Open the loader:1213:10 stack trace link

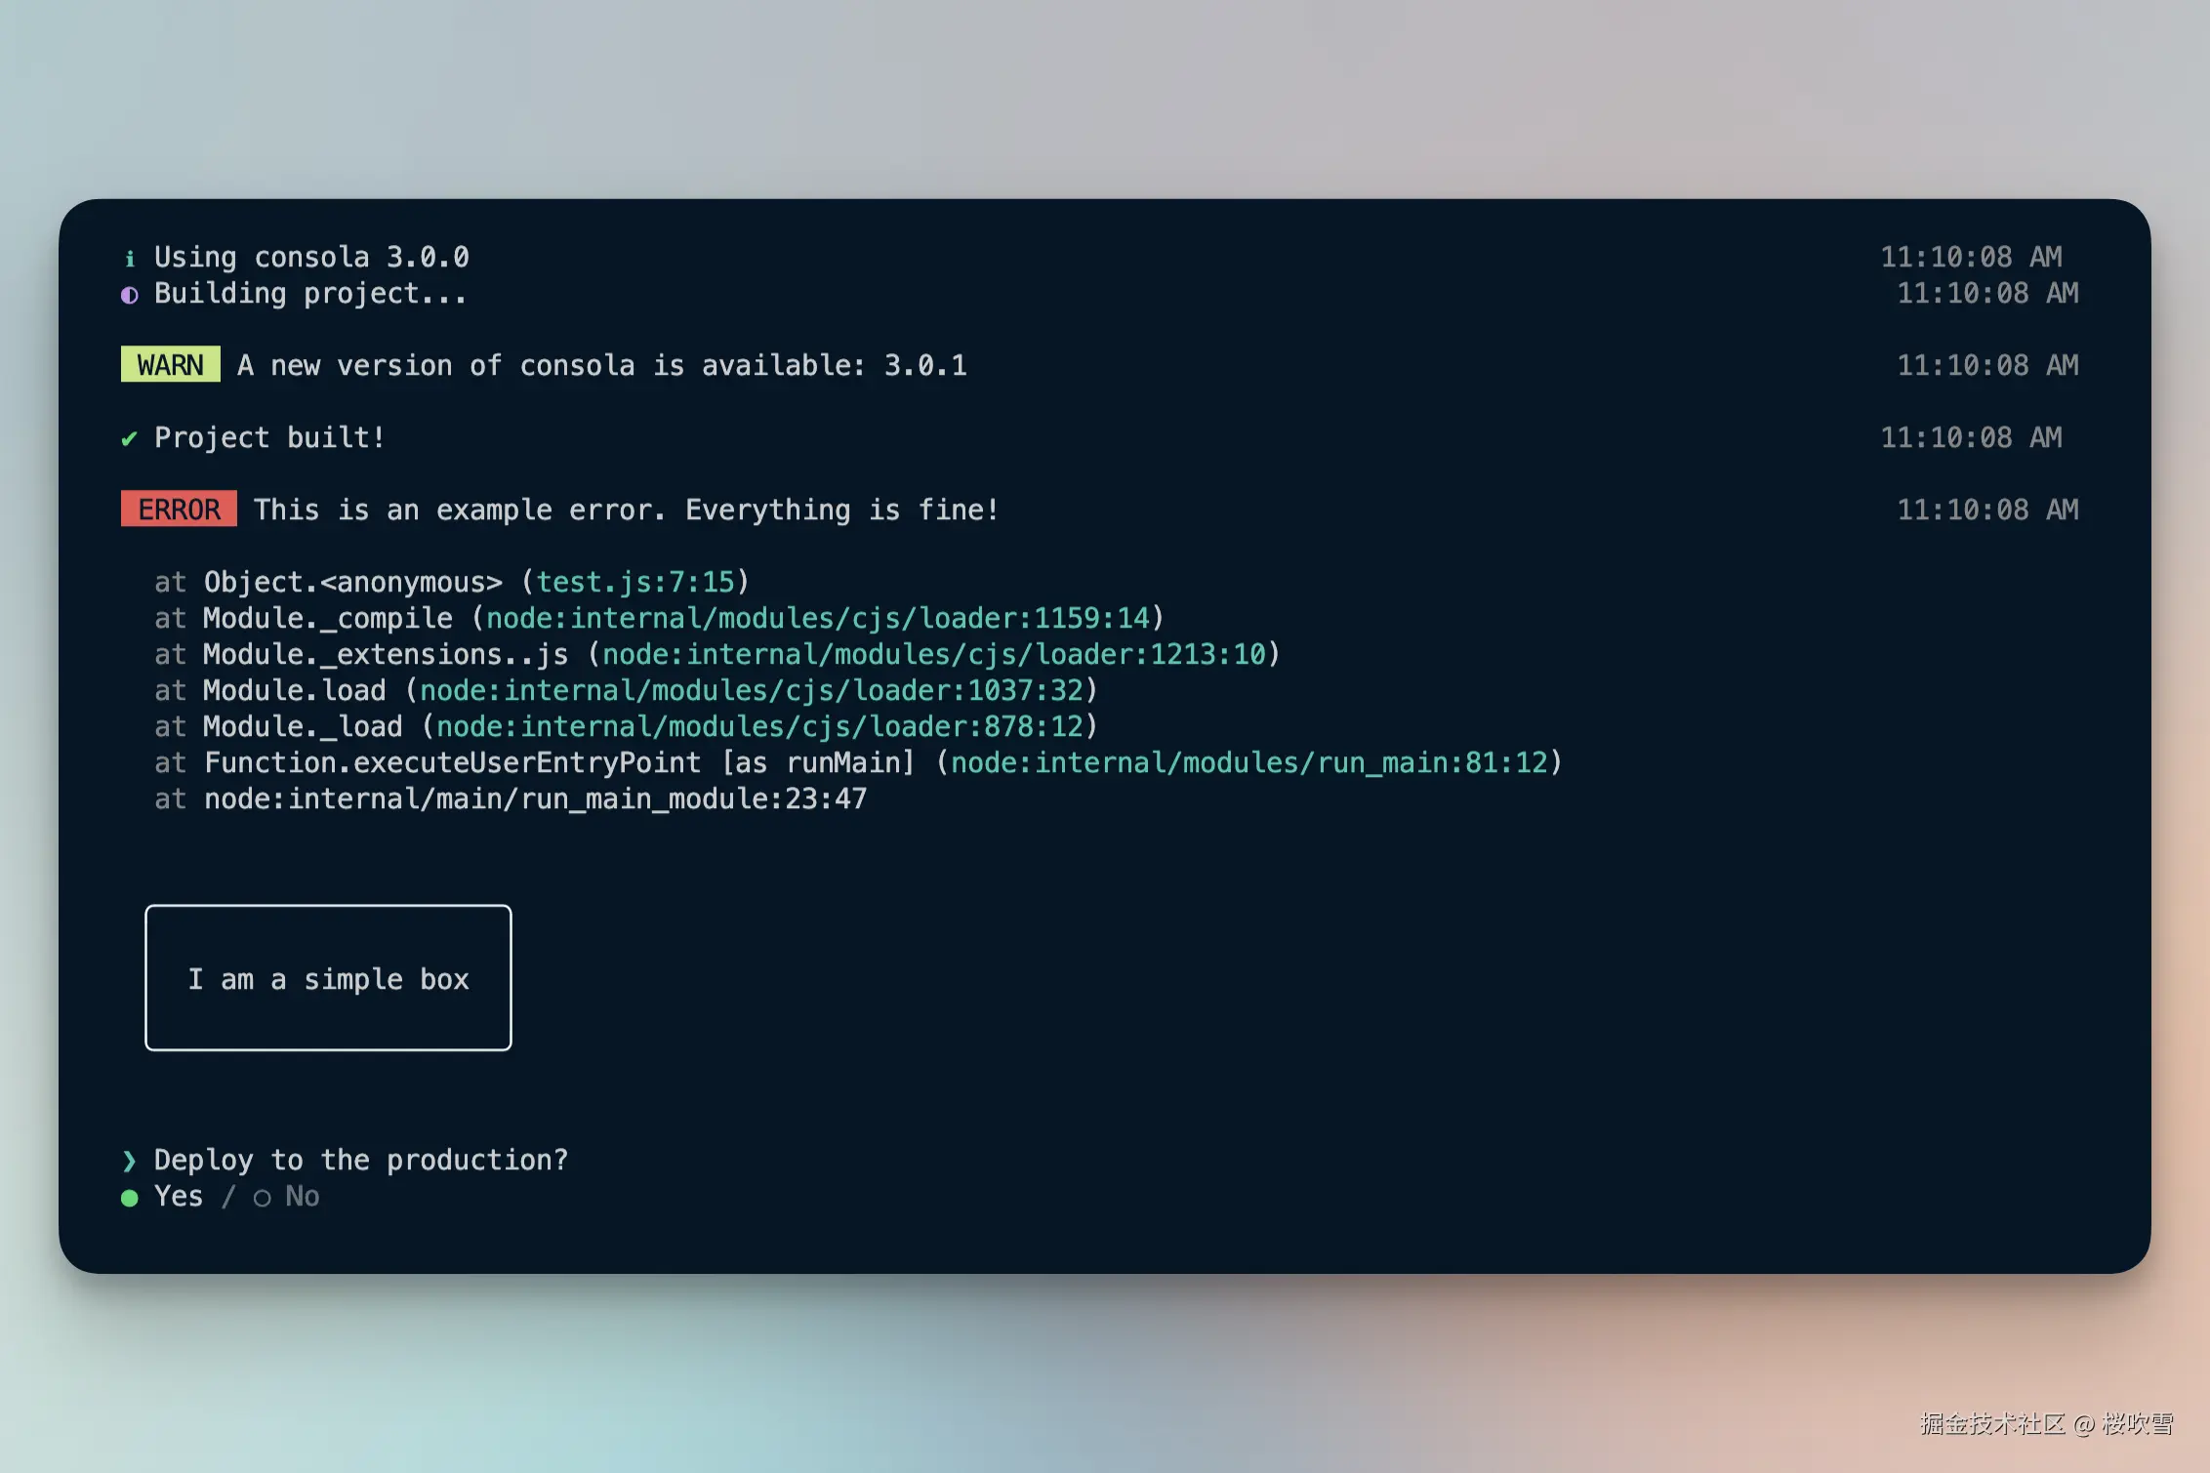(x=934, y=654)
